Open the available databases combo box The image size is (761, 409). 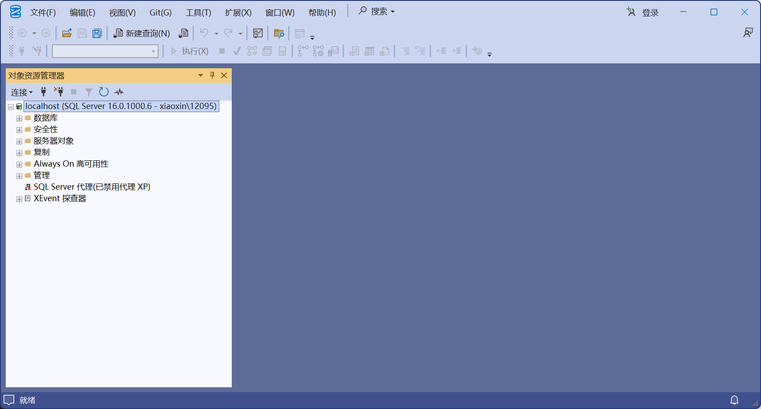click(105, 51)
